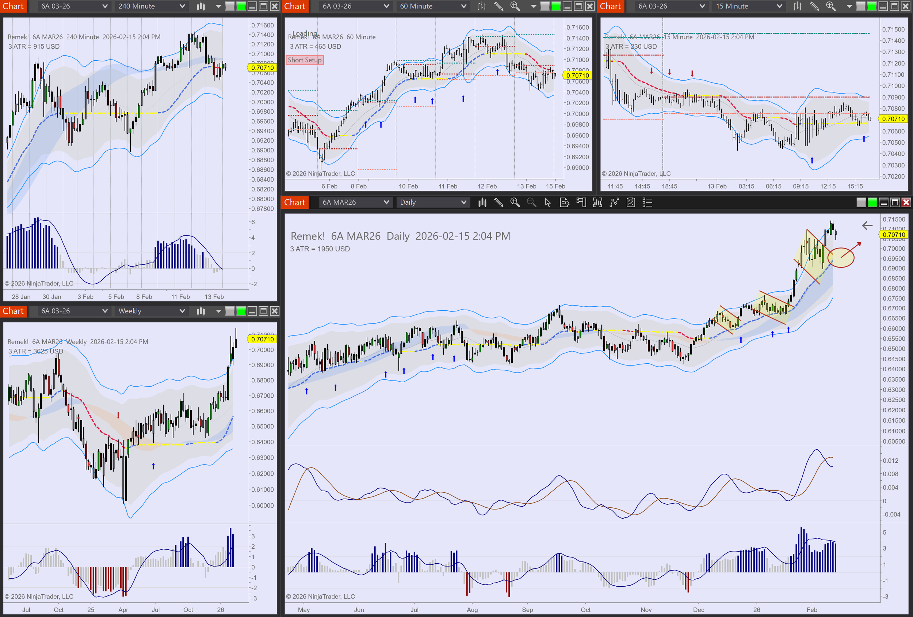913x617 pixels.
Task: Toggle gray interval link on Daily chart
Action: pyautogui.click(x=861, y=202)
